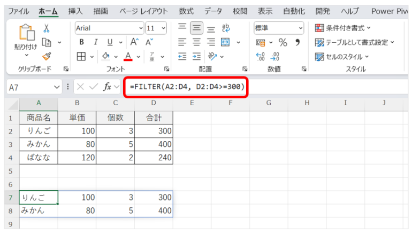This screenshot has width=412, height=233.
Task: Open テーブルとして書式設定 menu
Action: (355, 42)
